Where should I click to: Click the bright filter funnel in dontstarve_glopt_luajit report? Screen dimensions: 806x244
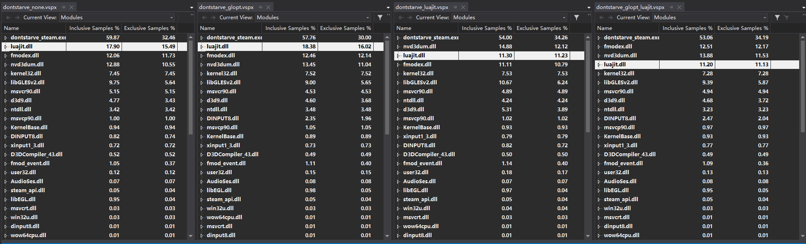tap(777, 18)
